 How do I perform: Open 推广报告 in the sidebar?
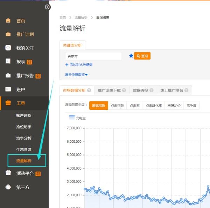[25, 76]
